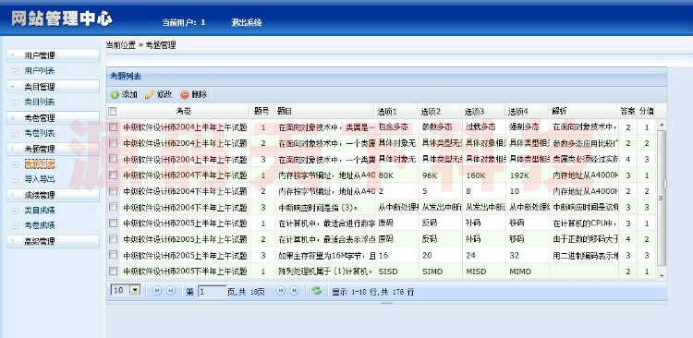Check the row 2004下半年上午试题 题号 3
Image resolution: width=693 pixels, height=338 pixels.
[x=113, y=207]
